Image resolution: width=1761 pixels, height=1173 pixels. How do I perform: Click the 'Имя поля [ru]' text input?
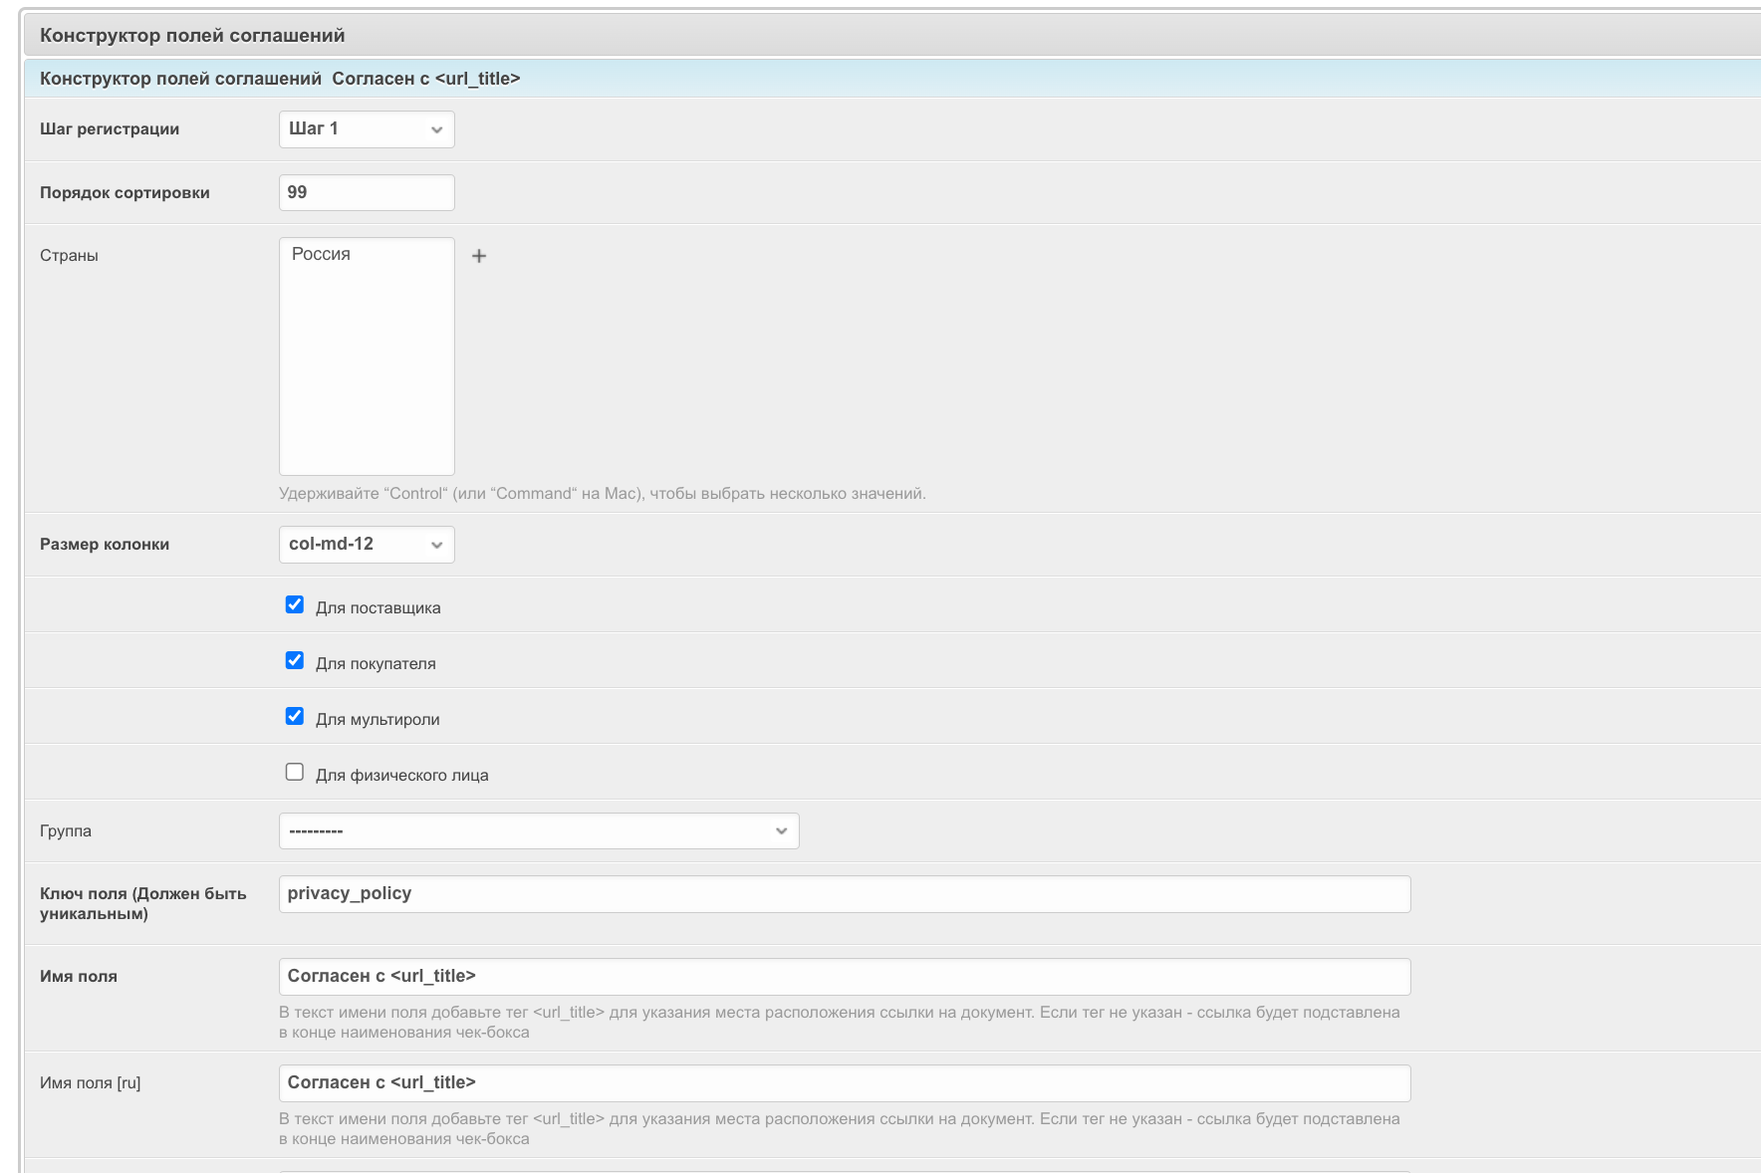tap(844, 1083)
